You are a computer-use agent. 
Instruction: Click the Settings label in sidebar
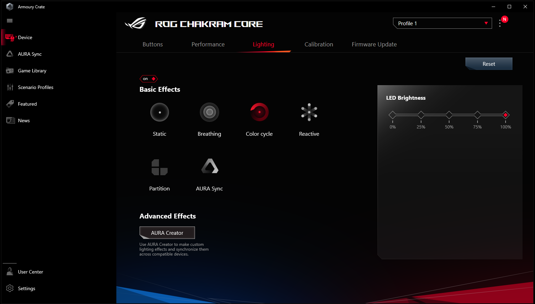pyautogui.click(x=27, y=288)
